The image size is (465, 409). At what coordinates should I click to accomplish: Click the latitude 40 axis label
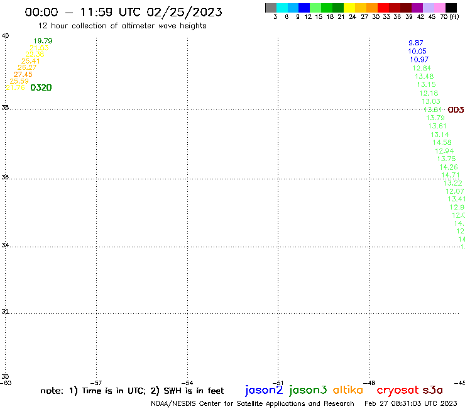pos(5,36)
